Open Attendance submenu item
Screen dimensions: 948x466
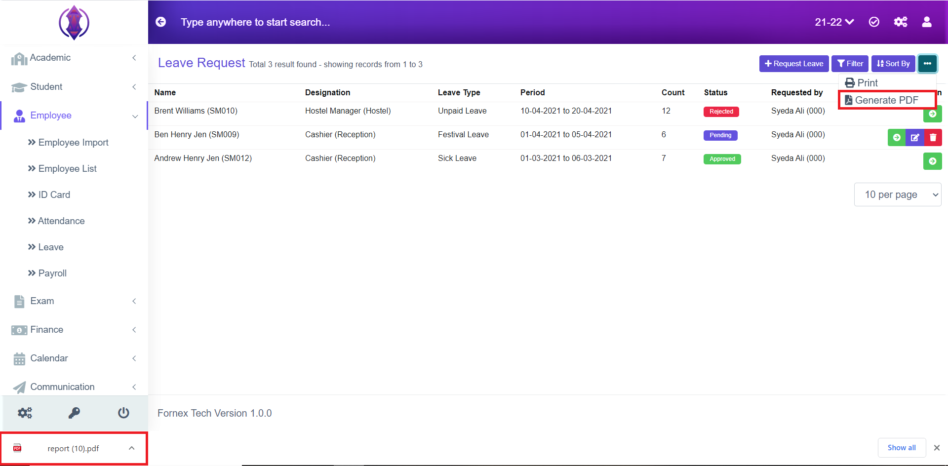[x=56, y=221]
